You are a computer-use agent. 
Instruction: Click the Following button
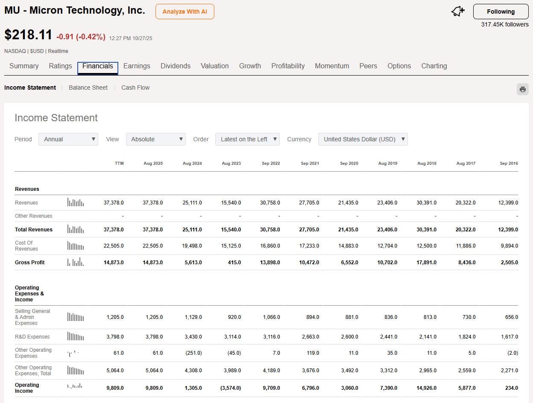tap(501, 12)
